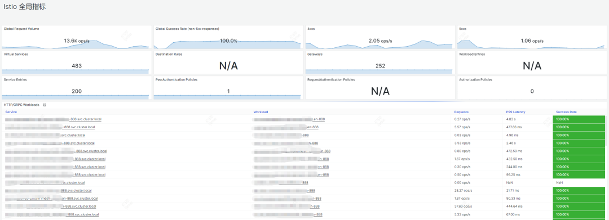Open the Destination Rules panel title
Viewport: 609px width, 220px height.
169,54
